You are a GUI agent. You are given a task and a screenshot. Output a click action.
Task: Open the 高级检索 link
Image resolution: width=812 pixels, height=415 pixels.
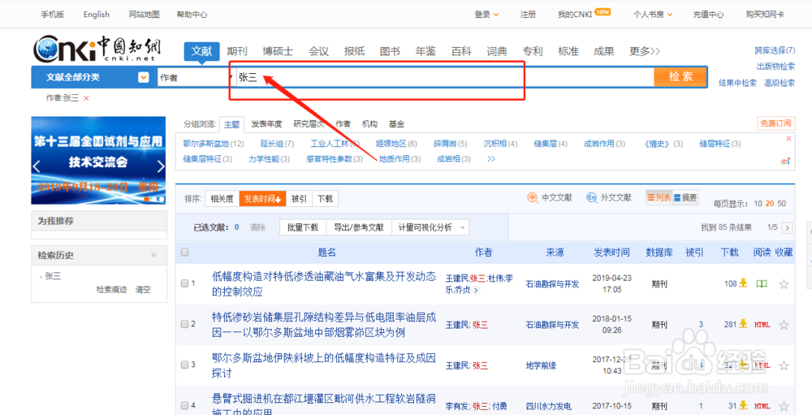coord(780,83)
